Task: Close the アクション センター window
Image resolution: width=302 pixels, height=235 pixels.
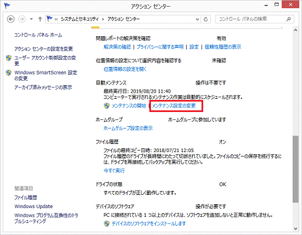Action: click(x=290, y=4)
